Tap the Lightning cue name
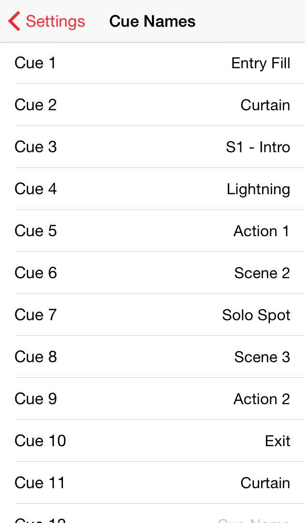305x523 pixels. [x=258, y=189]
